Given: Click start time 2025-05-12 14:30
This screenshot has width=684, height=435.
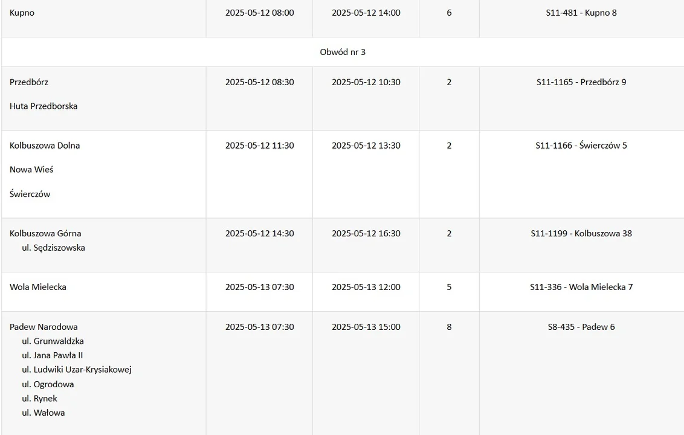Looking at the screenshot, I should pyautogui.click(x=260, y=233).
